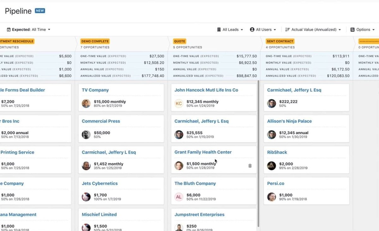Click the Quote column vertical scrollbar
This screenshot has height=231, width=379.
(258, 153)
